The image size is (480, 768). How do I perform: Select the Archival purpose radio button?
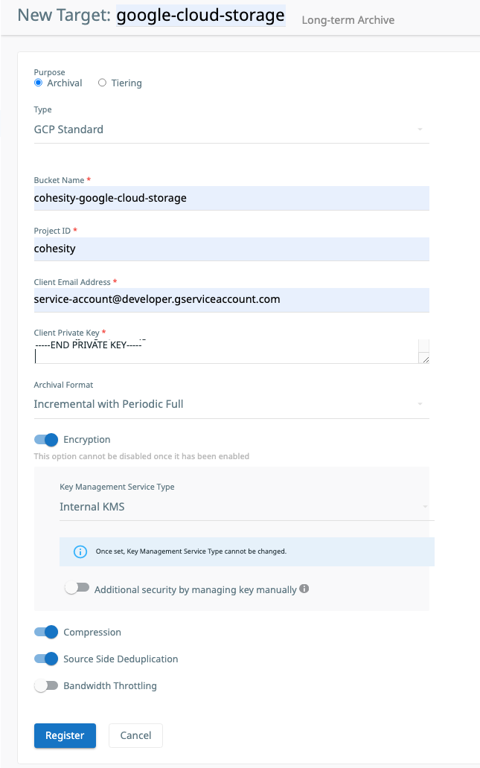click(x=39, y=83)
